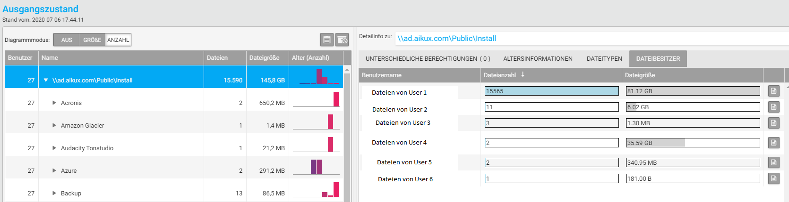Set diagram mode to AUS
The width and height of the screenshot is (789, 202).
click(x=67, y=40)
